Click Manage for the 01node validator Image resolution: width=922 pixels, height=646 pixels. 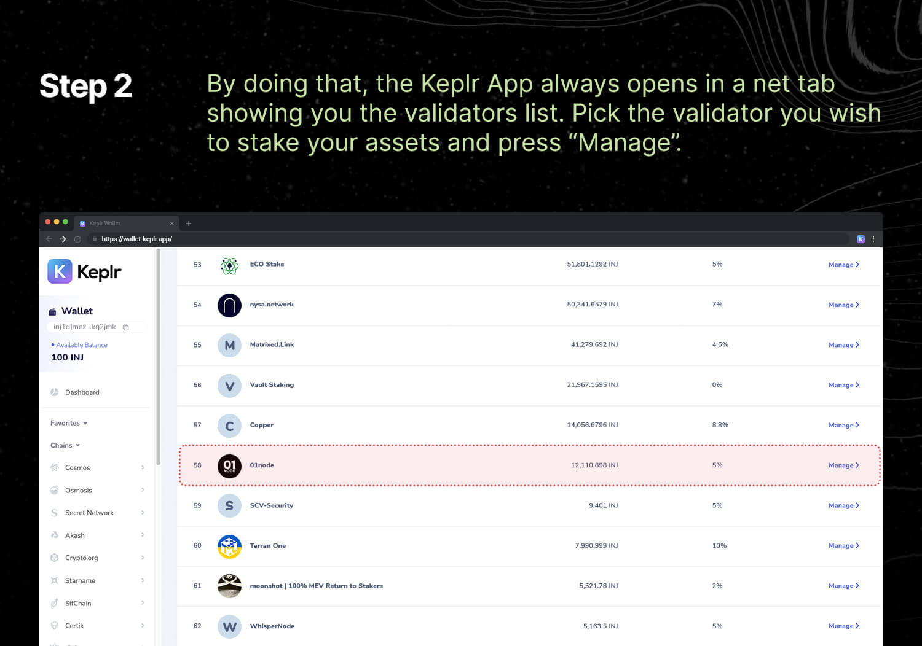(x=843, y=465)
